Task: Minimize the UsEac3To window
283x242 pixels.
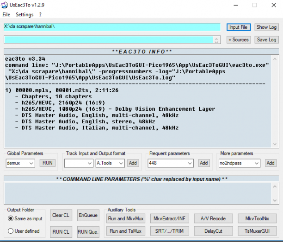Action: (x=236, y=5)
